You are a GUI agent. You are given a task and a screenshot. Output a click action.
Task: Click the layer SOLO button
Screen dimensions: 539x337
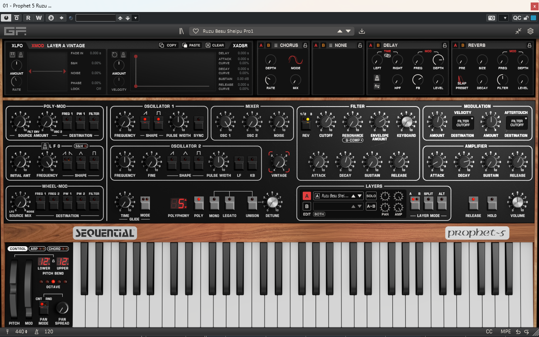371,196
